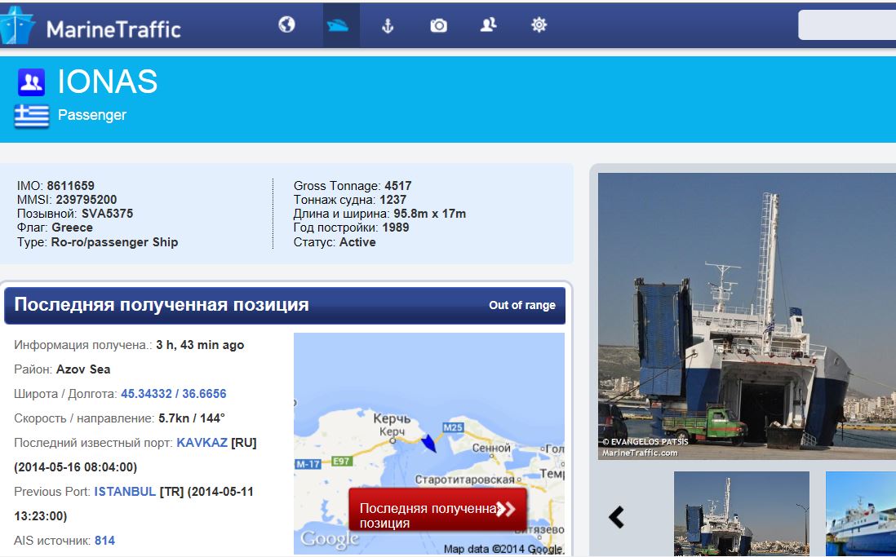Select the blue-and-white ferry thumbnail
The height and width of the screenshot is (557, 896).
(x=861, y=513)
